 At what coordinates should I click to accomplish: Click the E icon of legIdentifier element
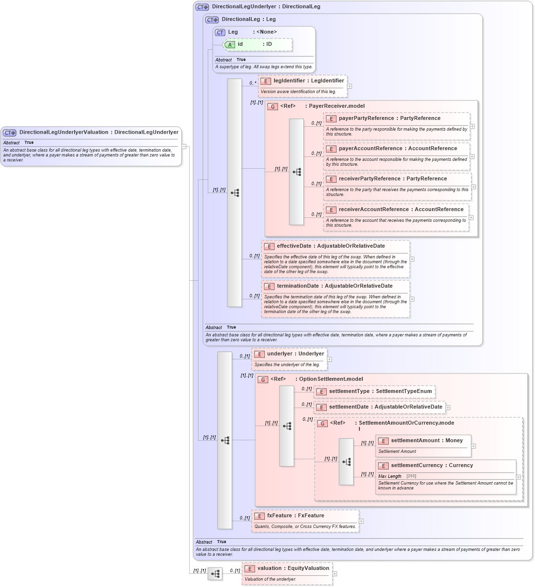tap(265, 81)
